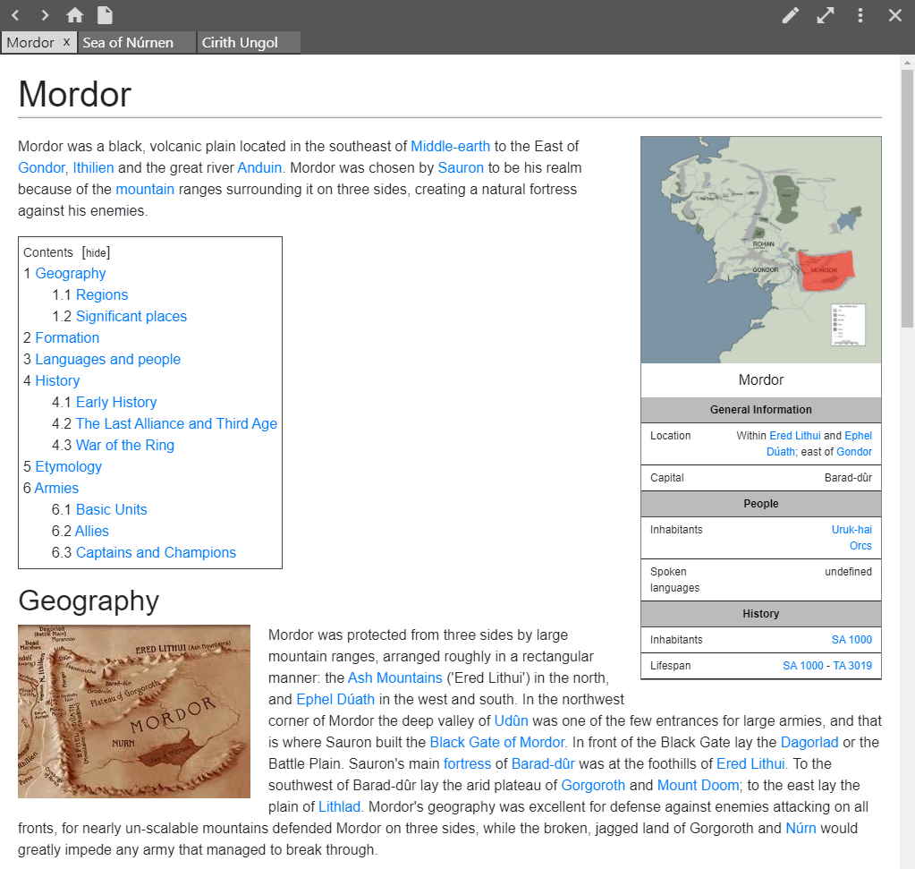Collapse the Geography section in Contents

[x=70, y=273]
